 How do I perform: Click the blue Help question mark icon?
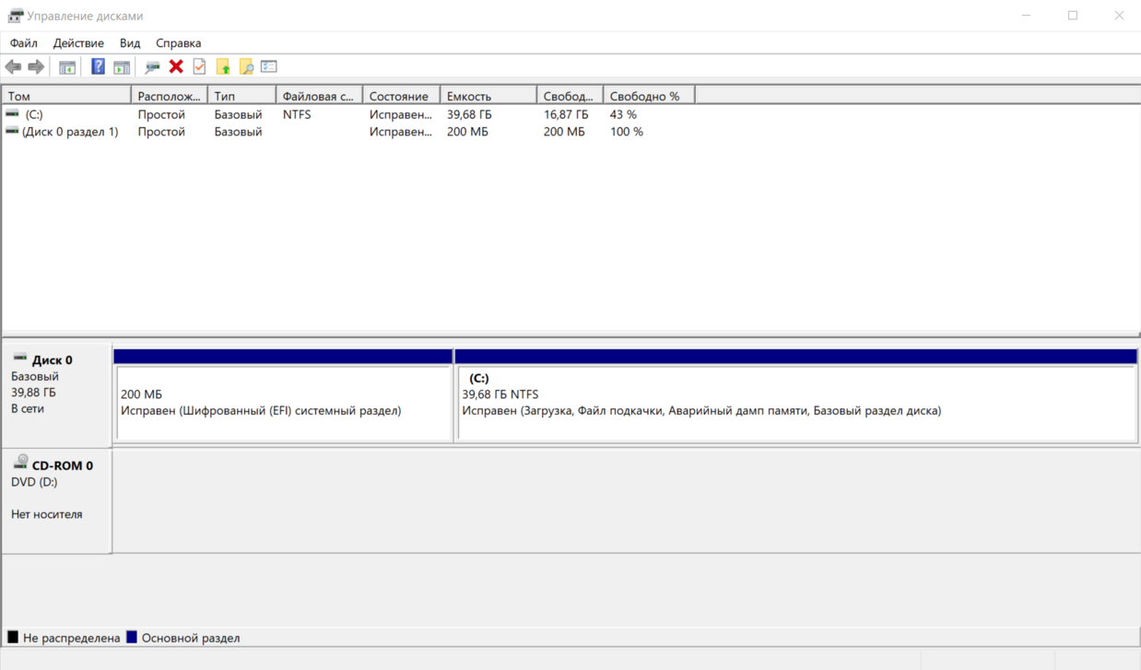click(98, 66)
